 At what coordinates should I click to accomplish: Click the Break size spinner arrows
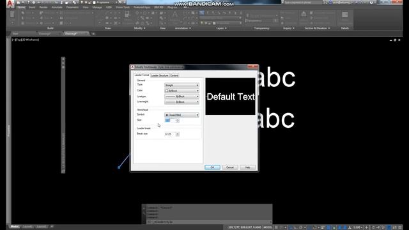click(x=178, y=134)
